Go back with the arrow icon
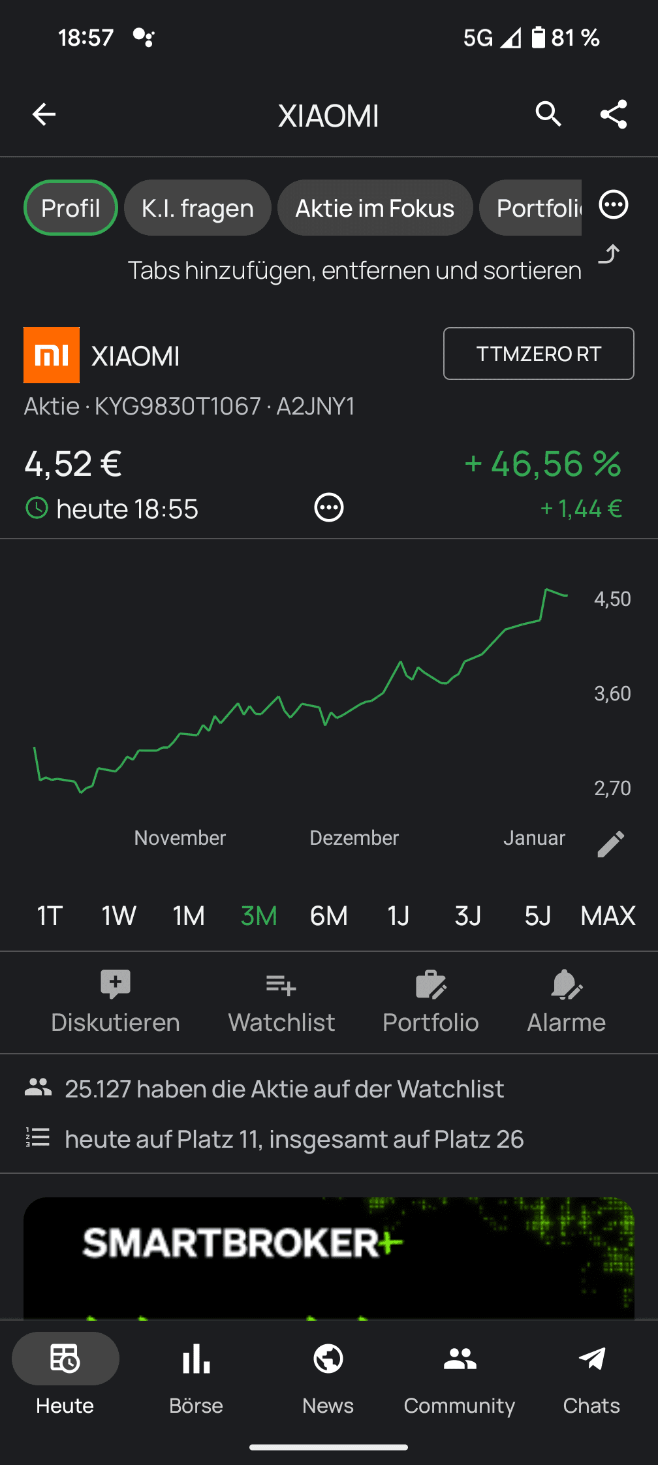This screenshot has height=1465, width=658. coord(44,115)
